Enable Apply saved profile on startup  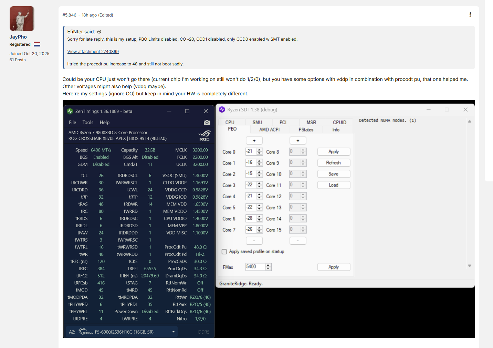click(224, 252)
